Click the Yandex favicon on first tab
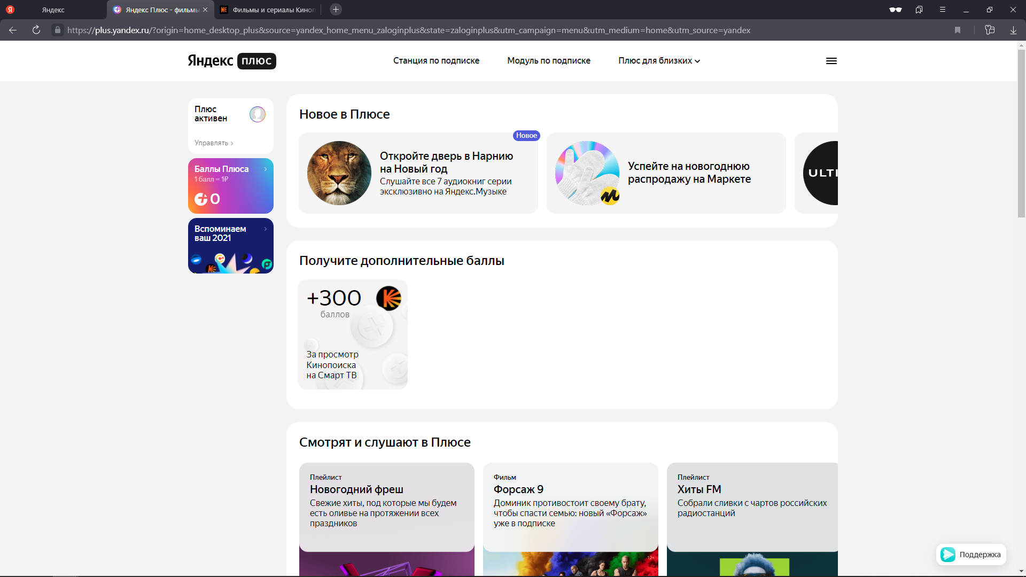1026x577 pixels. 10,10
